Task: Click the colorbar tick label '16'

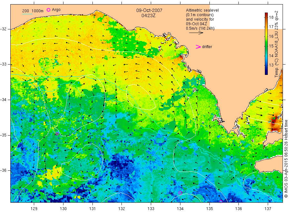Action: 271,36
